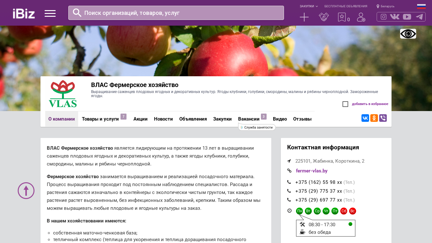Screen dimensions: 432x243
Task: Click the scroll-to-top arrow button
Action: tap(26, 190)
